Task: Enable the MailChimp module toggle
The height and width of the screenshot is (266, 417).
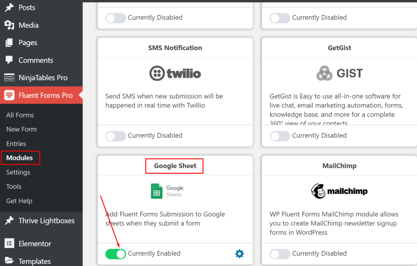Action: click(280, 254)
